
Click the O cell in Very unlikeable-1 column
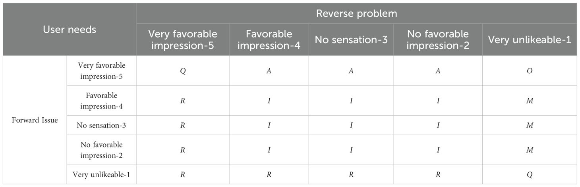530,71
